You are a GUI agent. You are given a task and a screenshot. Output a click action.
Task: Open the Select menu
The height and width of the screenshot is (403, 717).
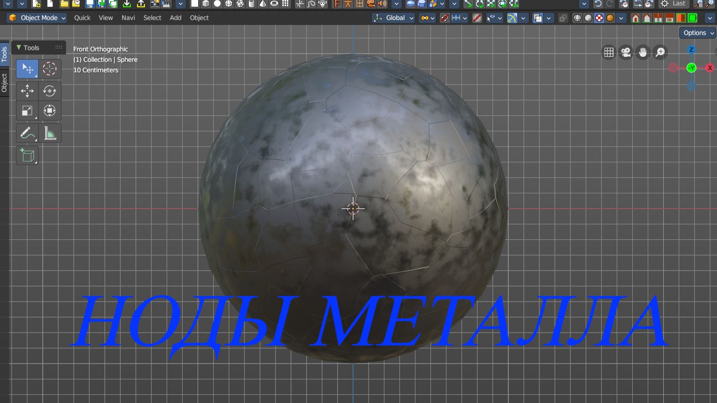point(152,18)
